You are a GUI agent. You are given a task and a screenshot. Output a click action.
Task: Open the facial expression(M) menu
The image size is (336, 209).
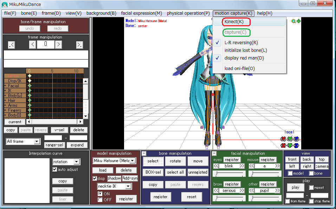tap(141, 13)
